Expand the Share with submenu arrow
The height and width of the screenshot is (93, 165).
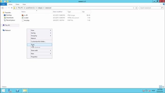point(51,51)
